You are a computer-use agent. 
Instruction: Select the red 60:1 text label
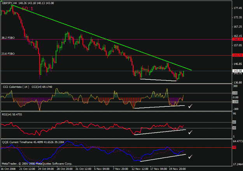[x=27, y=9]
